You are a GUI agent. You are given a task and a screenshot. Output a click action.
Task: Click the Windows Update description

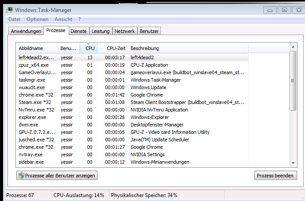[149, 87]
